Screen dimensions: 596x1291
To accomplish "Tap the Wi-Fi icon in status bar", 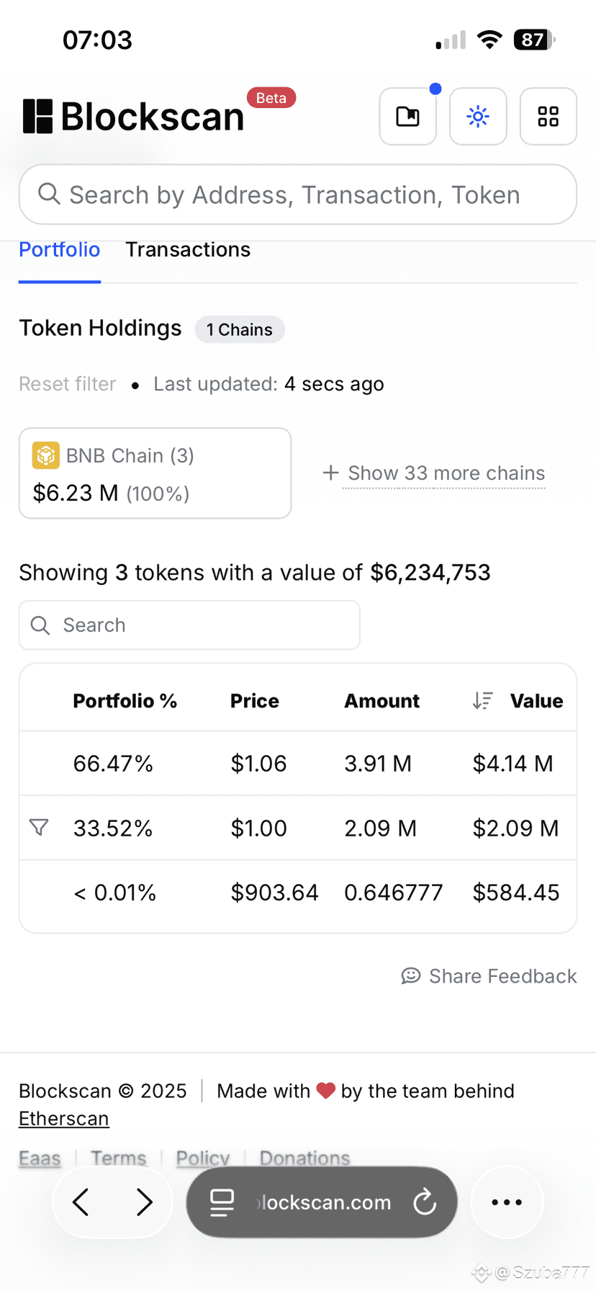I will pyautogui.click(x=489, y=40).
